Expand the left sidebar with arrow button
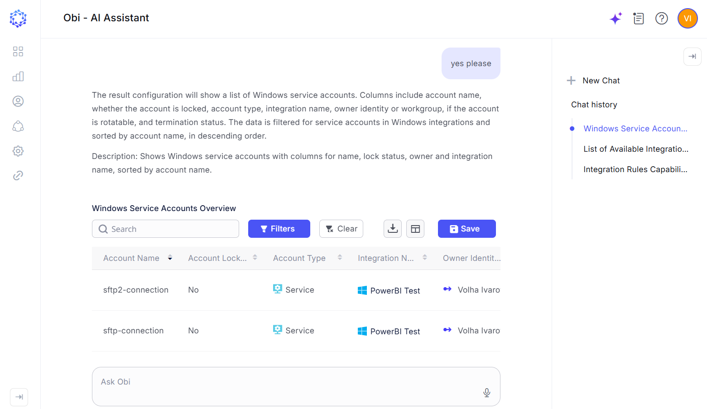 (x=19, y=397)
